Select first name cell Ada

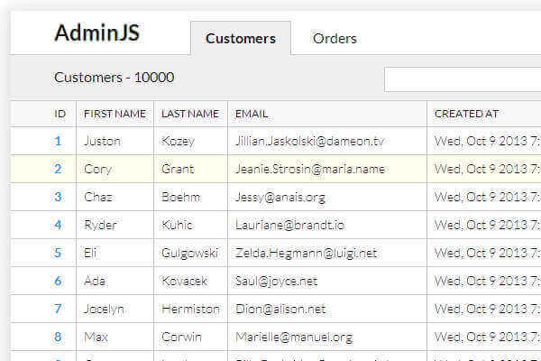(95, 281)
